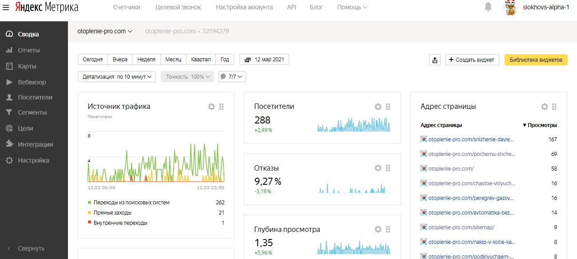Open Блог top menu item
Screen dimensions: 577x259
tap(316, 7)
